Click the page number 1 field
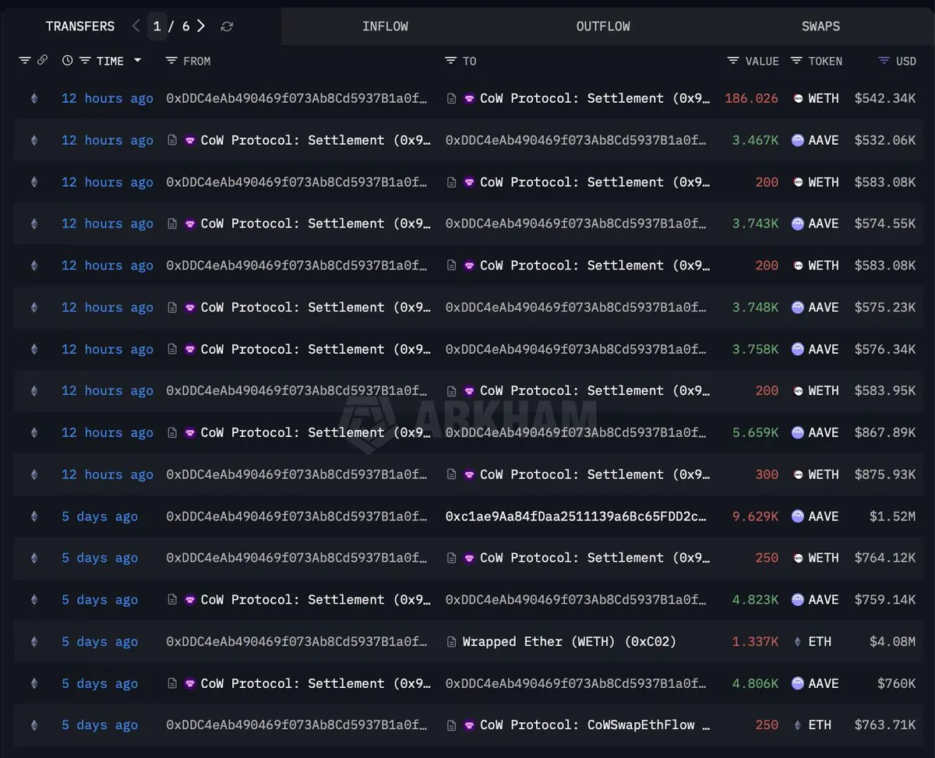Viewport: 935px width, 758px height. 157,26
